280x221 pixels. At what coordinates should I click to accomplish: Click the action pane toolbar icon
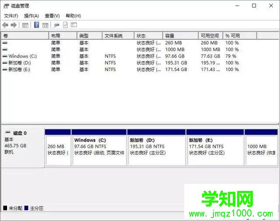45,25
